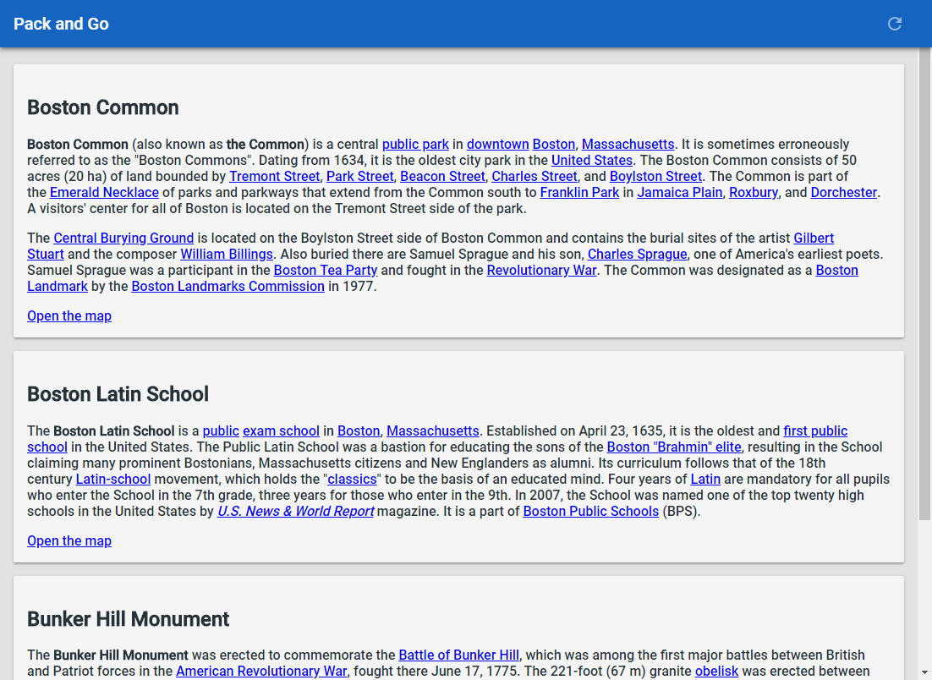Follow the Boston link in Boston Common article
The height and width of the screenshot is (680, 932).
click(554, 145)
